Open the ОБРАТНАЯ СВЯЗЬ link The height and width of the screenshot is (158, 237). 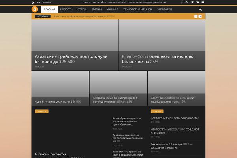pyautogui.click(x=117, y=2)
